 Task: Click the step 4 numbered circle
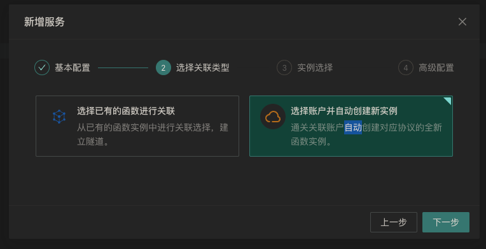[406, 68]
